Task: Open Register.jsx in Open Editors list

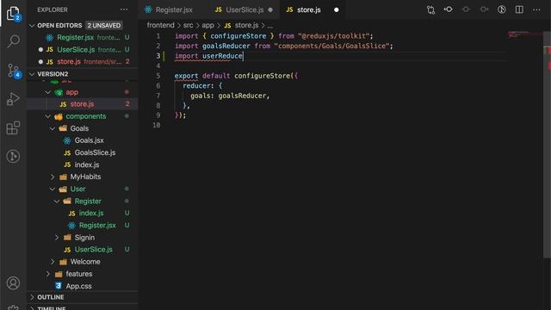Action: pos(83,37)
